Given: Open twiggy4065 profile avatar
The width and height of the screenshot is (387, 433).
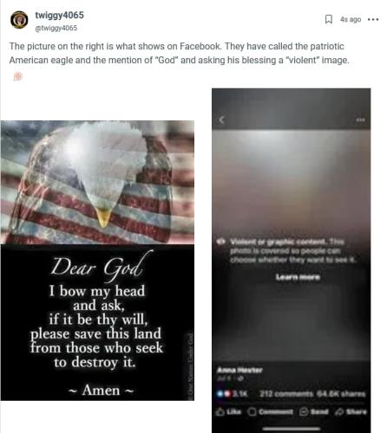Looking at the screenshot, I should tap(19, 20).
